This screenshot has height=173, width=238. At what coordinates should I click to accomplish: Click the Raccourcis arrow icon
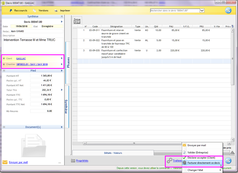(11, 11)
